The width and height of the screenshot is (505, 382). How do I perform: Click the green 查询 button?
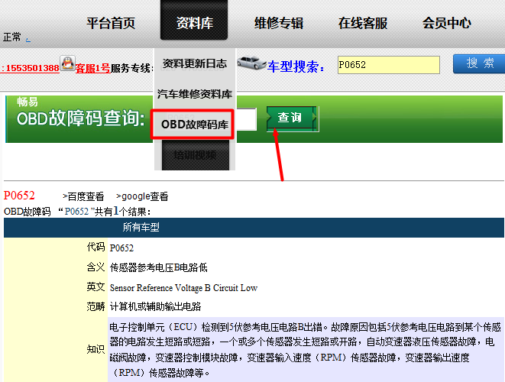pos(292,118)
